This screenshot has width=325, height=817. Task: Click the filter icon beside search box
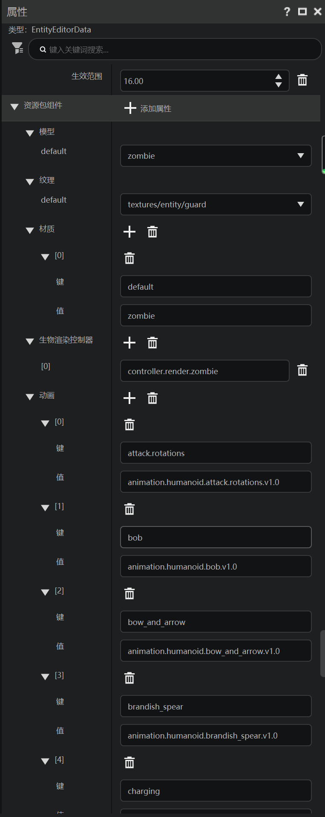tap(17, 48)
